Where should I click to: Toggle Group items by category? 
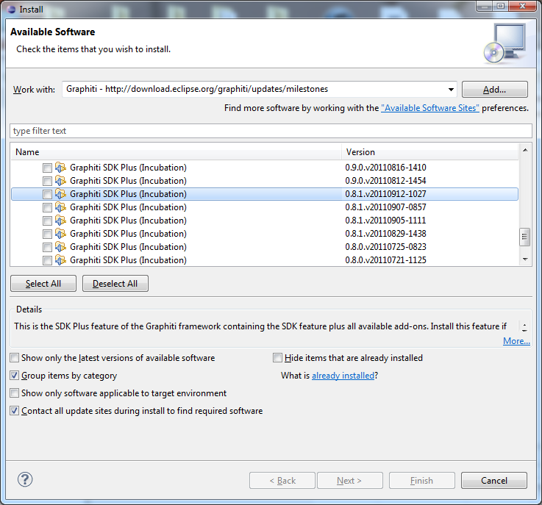coord(14,376)
